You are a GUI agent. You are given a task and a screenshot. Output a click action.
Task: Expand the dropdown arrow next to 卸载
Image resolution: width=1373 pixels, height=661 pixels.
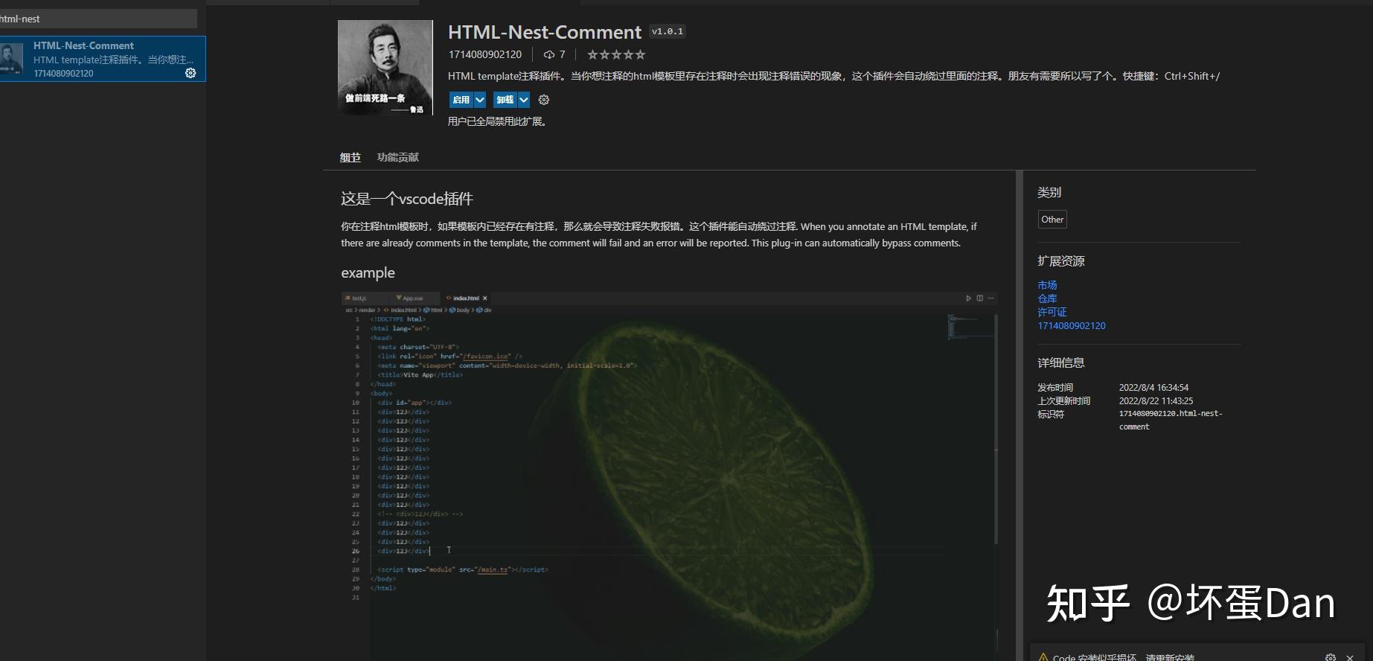pyautogui.click(x=524, y=100)
